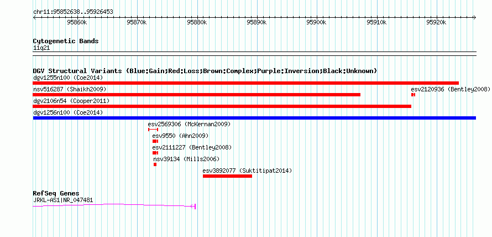Image resolution: width=492 pixels, height=237 pixels.
Task: Click the esv2569306 (McKernan2009) label
Action: (189, 124)
